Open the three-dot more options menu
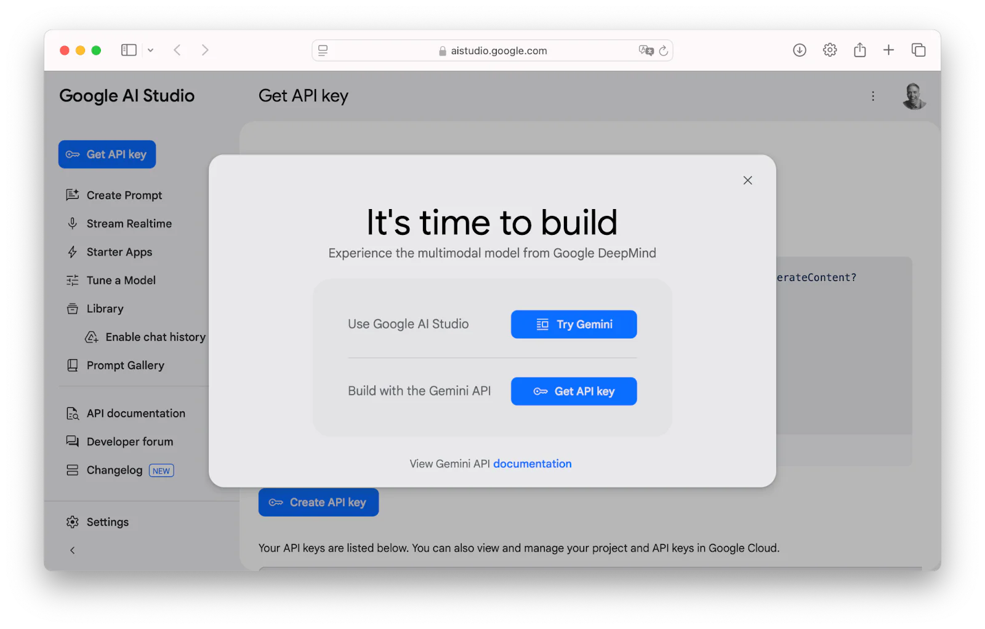The width and height of the screenshot is (985, 629). (x=873, y=96)
